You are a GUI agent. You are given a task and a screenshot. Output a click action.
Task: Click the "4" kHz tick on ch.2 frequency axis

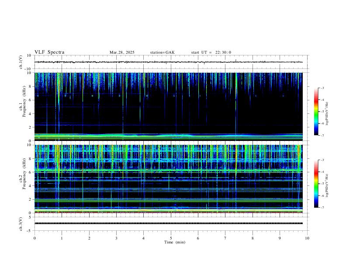coord(30,186)
